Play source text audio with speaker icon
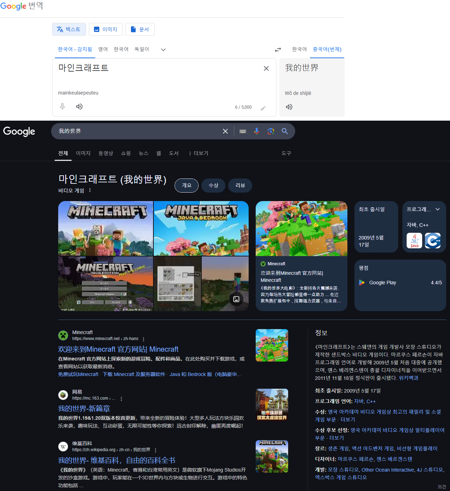Screen dimensions: 450x491 [79, 107]
